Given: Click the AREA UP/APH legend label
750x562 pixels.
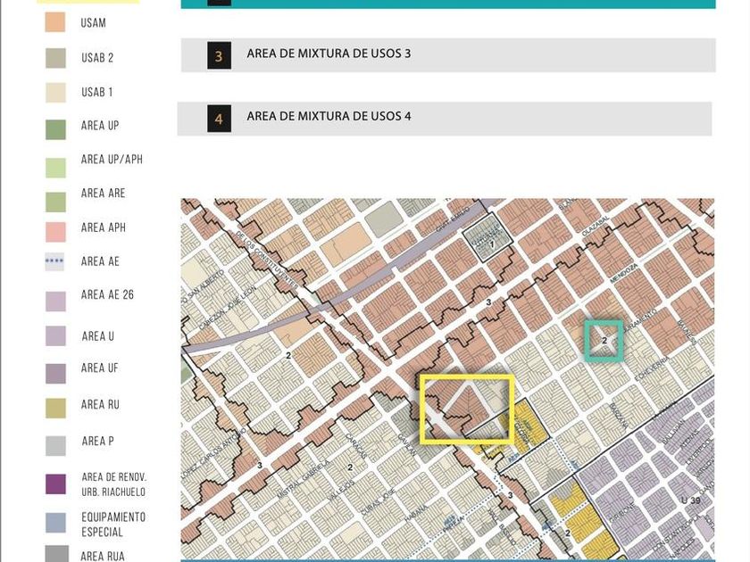Looking at the screenshot, I should (x=112, y=159).
